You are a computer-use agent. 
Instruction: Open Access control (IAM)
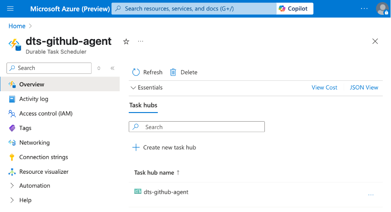[x=60, y=113]
